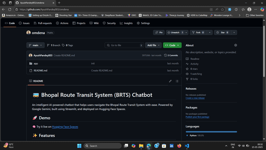Open repository Settings tab
The height and width of the screenshot is (150, 266).
pos(143,23)
